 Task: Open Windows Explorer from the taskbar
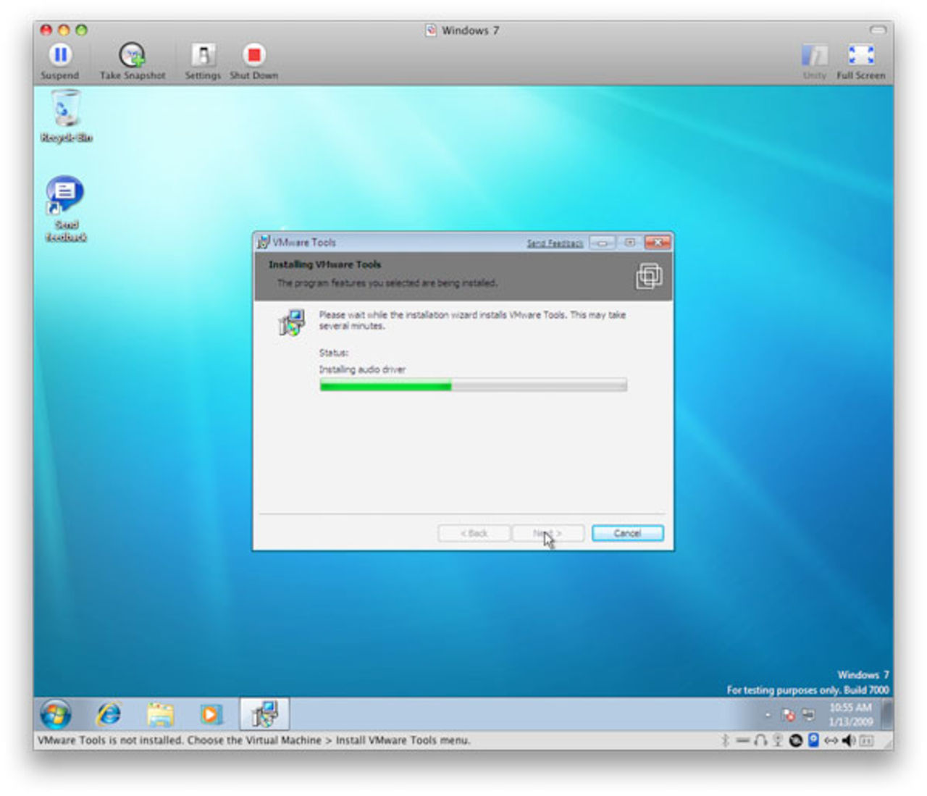(159, 714)
